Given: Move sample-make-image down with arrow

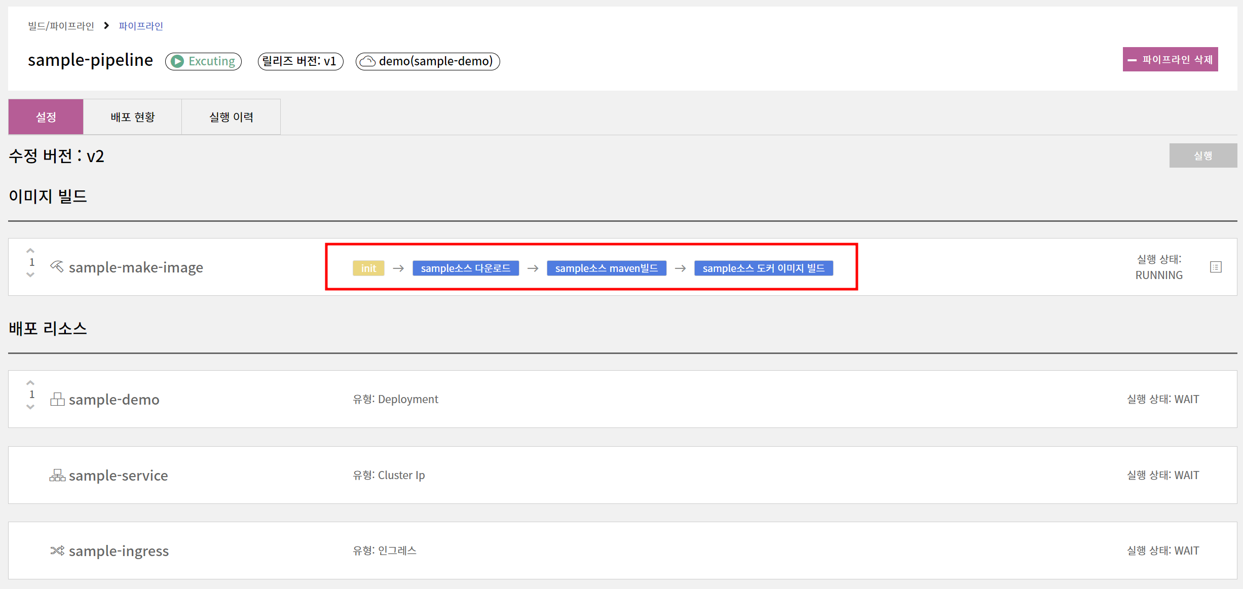Looking at the screenshot, I should coord(30,275).
